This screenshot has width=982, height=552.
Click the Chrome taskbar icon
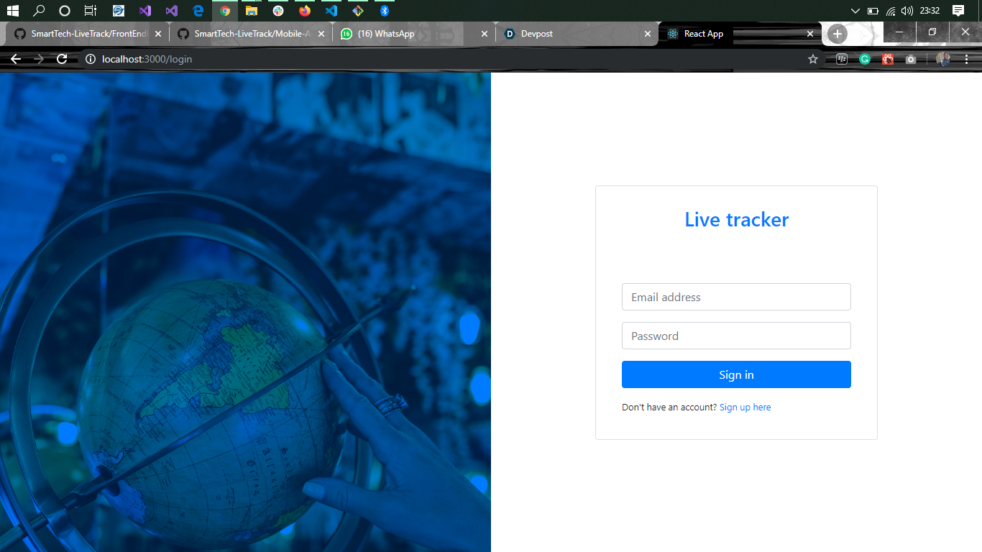(x=225, y=11)
